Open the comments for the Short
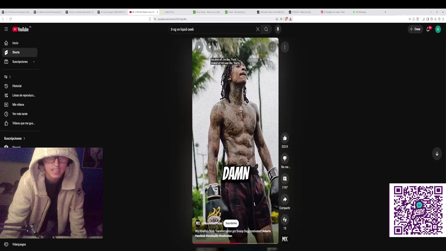The height and width of the screenshot is (251, 446). (x=285, y=179)
